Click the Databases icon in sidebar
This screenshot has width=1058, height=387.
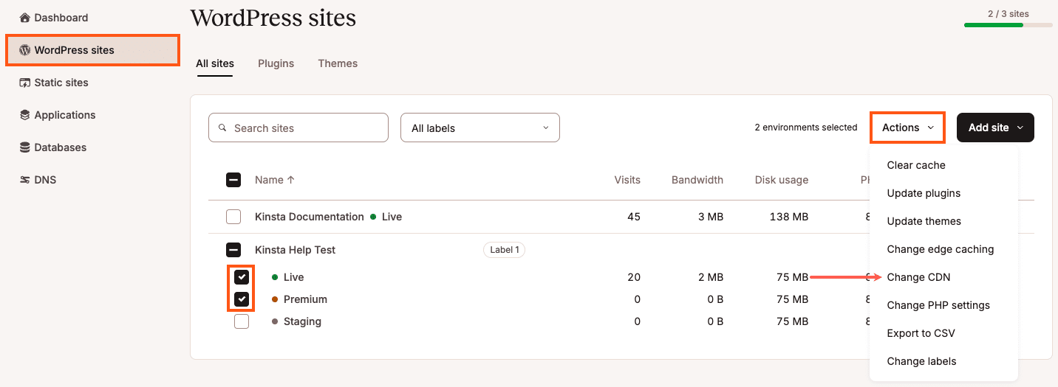(25, 147)
